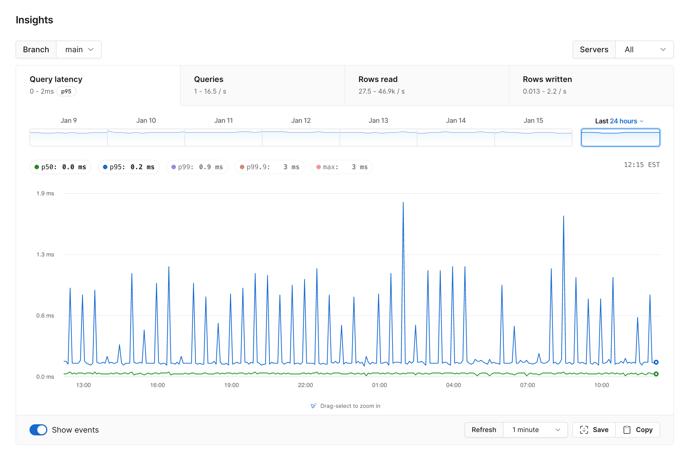Open the Last 24 hours time range dropdown
This screenshot has height=459, width=689.
619,121
